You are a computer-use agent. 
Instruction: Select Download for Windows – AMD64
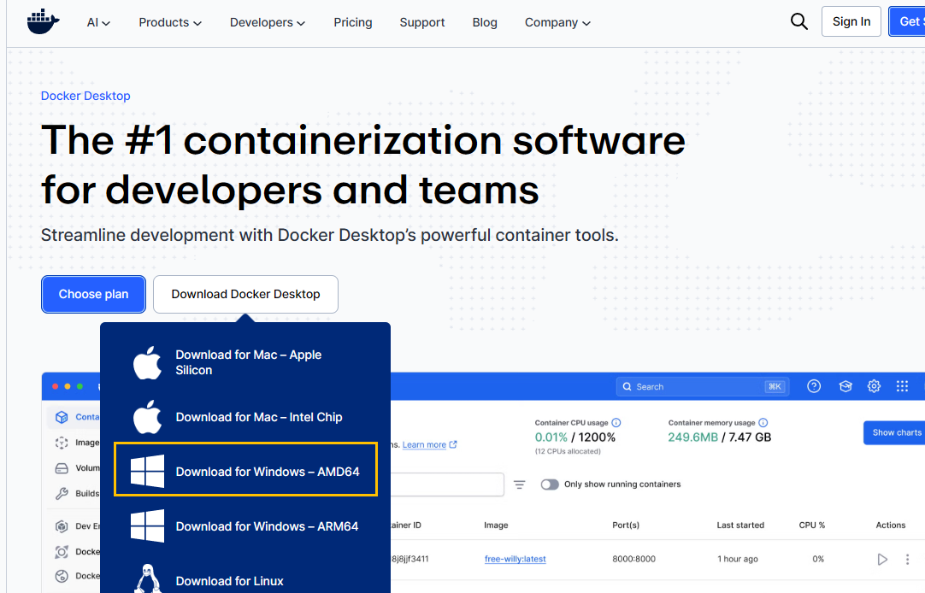tap(268, 472)
